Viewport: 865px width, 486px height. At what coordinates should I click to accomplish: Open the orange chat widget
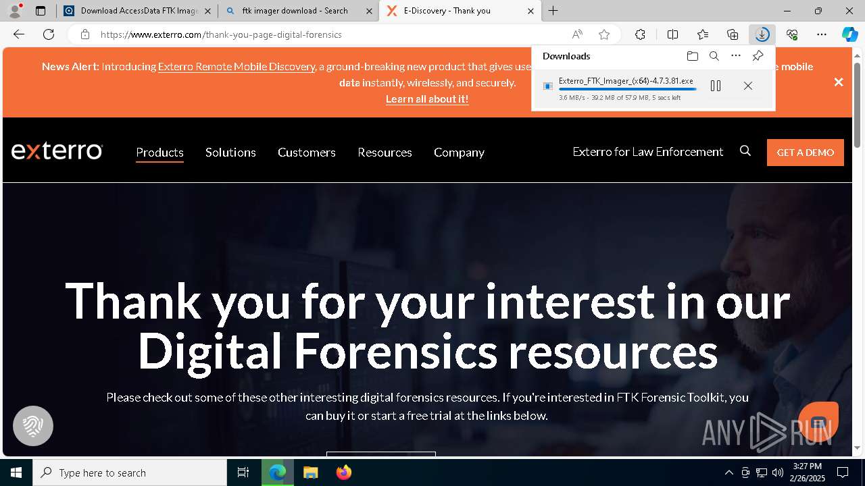[x=818, y=422]
